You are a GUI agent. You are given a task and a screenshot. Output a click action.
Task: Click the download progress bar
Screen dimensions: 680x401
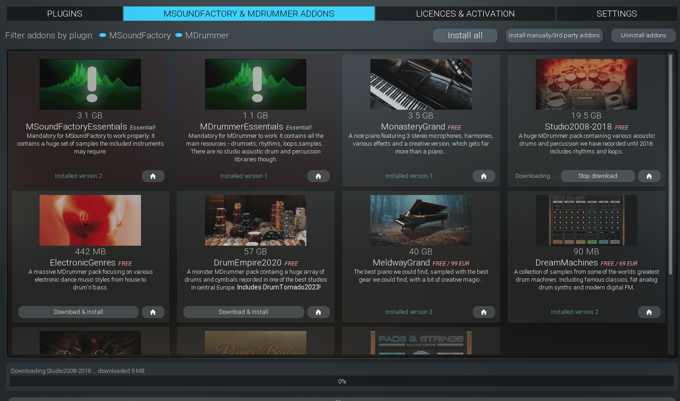pyautogui.click(x=342, y=381)
